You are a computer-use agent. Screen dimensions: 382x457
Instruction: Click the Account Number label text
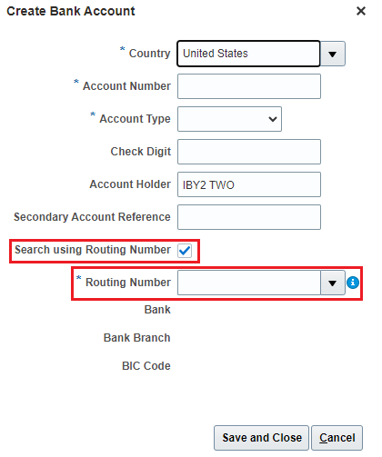pos(126,86)
